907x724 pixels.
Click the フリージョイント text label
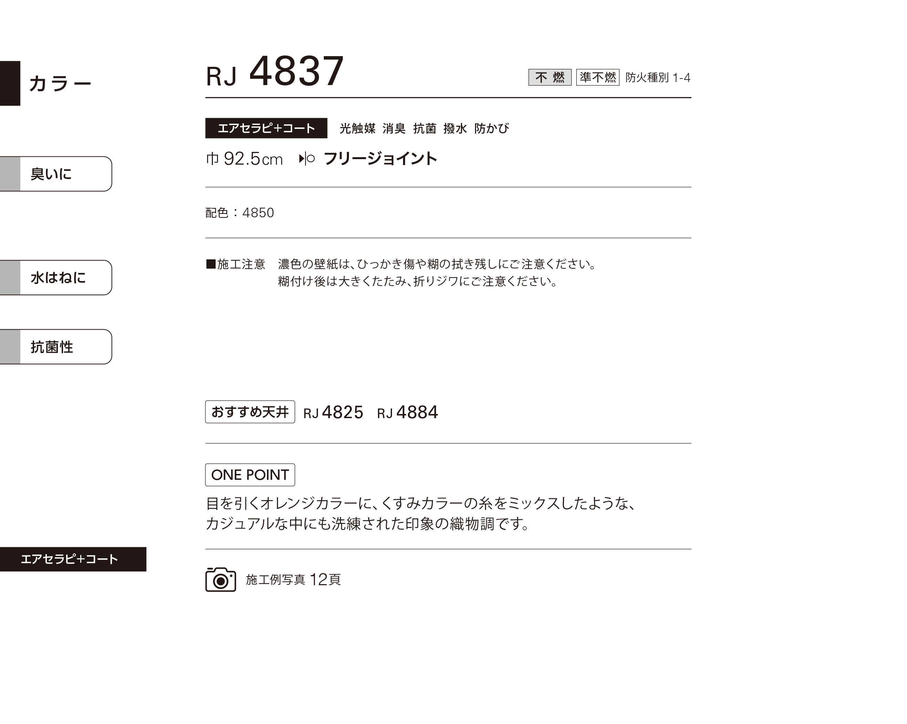click(380, 158)
